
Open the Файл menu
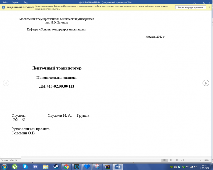tap(5, 2)
